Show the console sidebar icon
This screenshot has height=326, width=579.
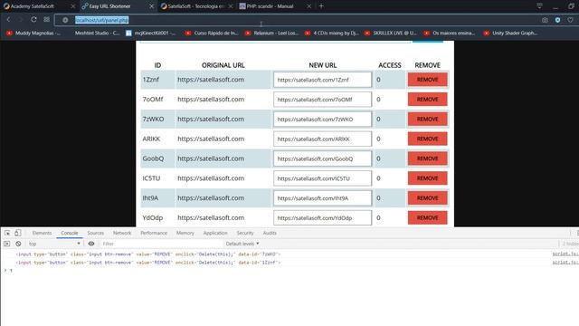6,244
